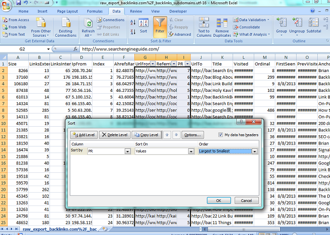This screenshot has width=330, height=235.
Task: Switch to View ribbon tab
Action: [155, 11]
